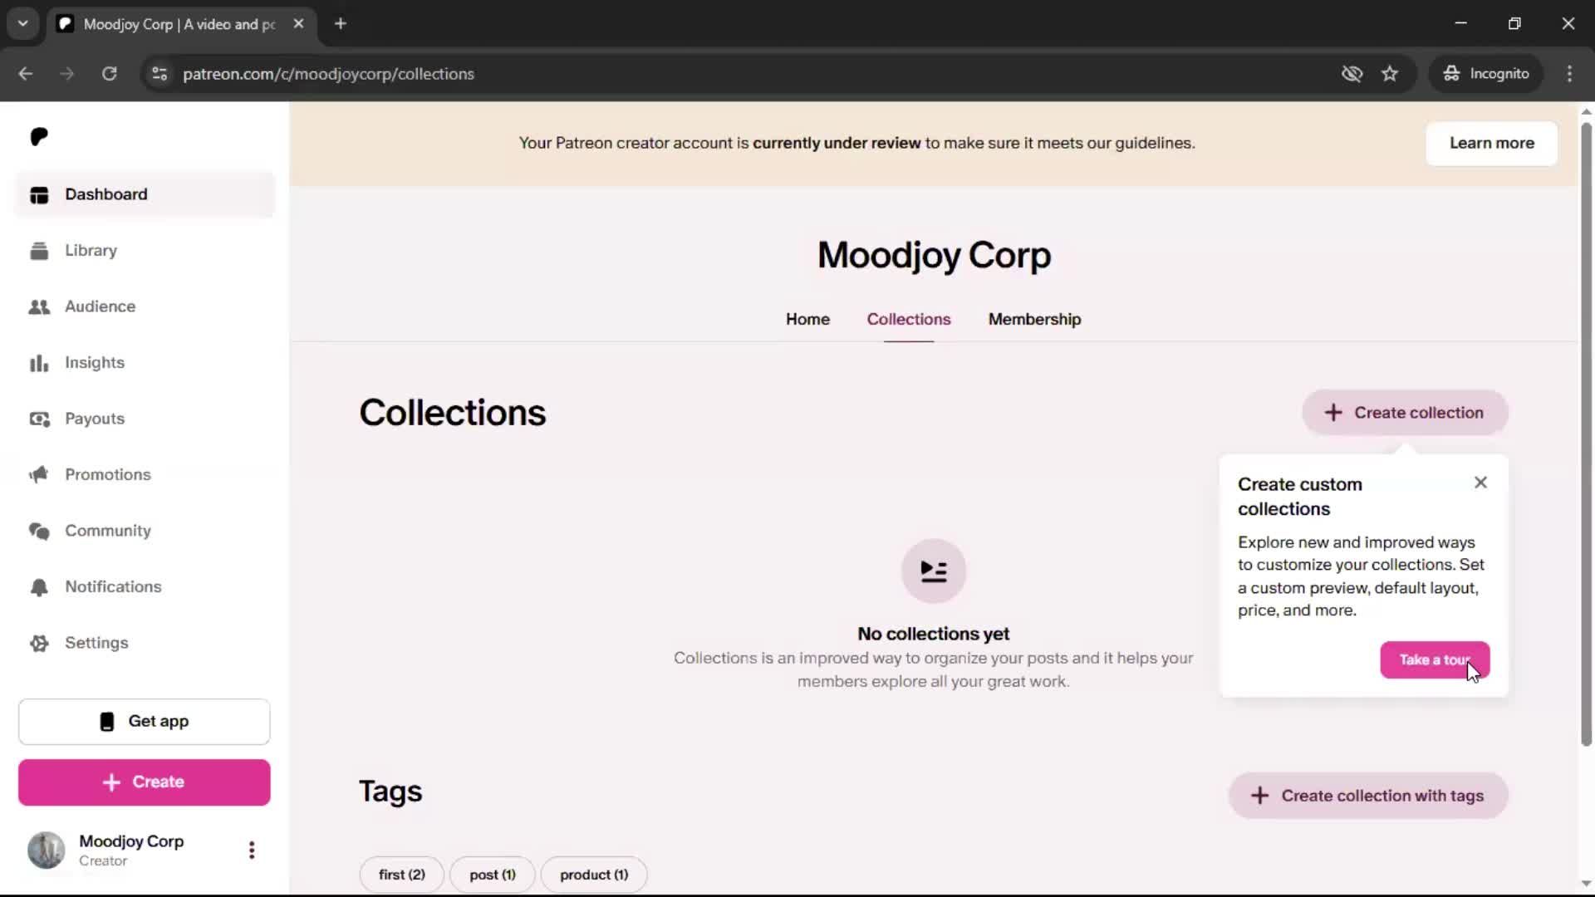Open the Moodjoy Corp account options menu
1595x897 pixels.
tap(252, 850)
